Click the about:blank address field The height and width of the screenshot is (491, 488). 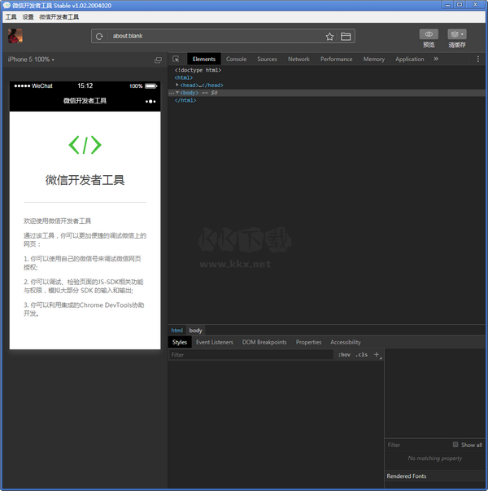(x=211, y=37)
